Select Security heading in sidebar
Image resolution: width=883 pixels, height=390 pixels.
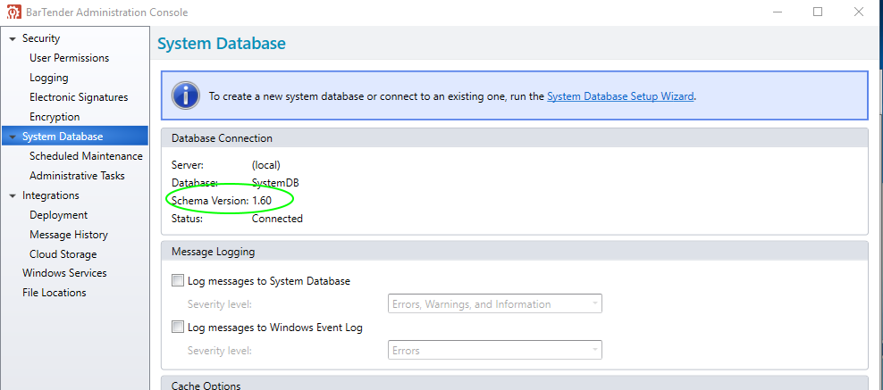coord(41,38)
